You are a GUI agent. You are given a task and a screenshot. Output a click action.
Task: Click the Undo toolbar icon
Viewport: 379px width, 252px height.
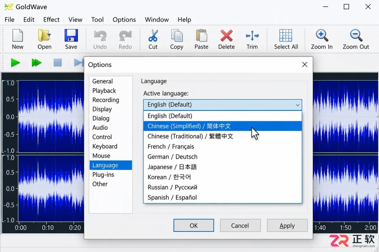click(100, 35)
